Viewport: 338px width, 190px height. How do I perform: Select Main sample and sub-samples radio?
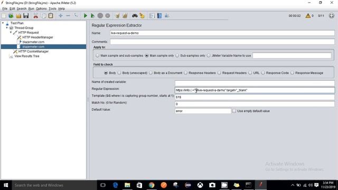(x=98, y=55)
